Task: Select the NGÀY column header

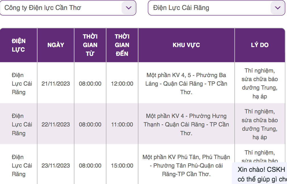Action: [x=56, y=45]
